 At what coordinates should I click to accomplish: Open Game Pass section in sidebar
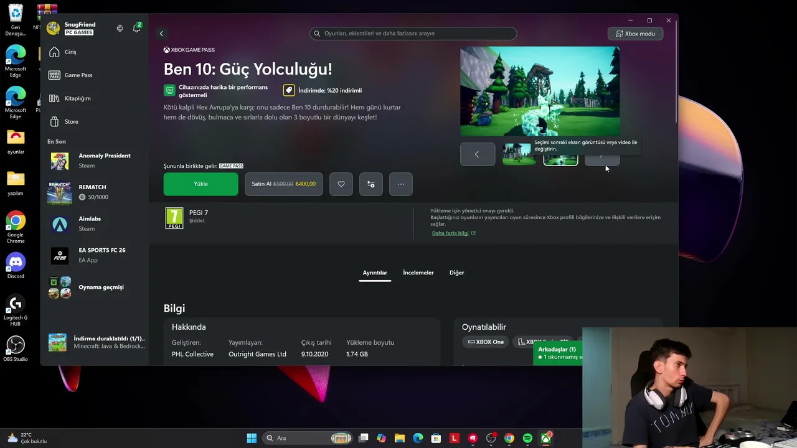point(95,75)
